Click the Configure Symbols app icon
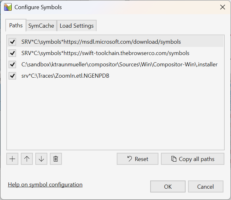Image resolution: width=231 pixels, height=200 pixels. 8,7
